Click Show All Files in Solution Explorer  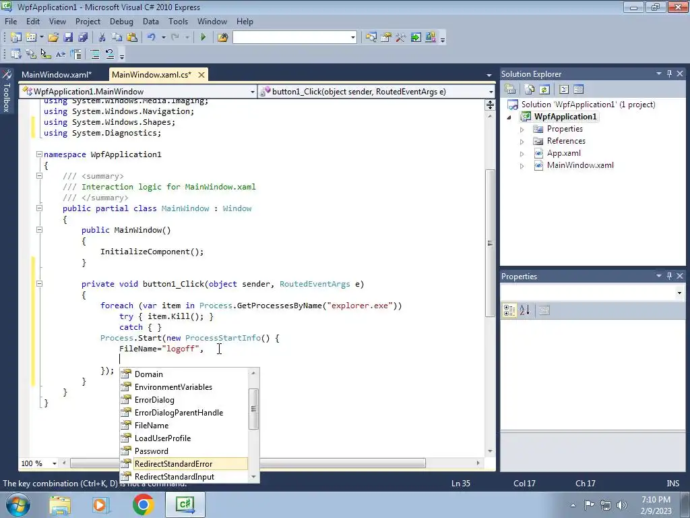[x=530, y=90]
